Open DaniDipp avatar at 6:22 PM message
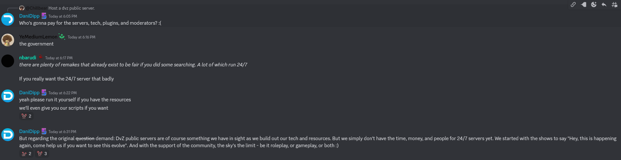The height and width of the screenshot is (160, 621). (x=8, y=96)
